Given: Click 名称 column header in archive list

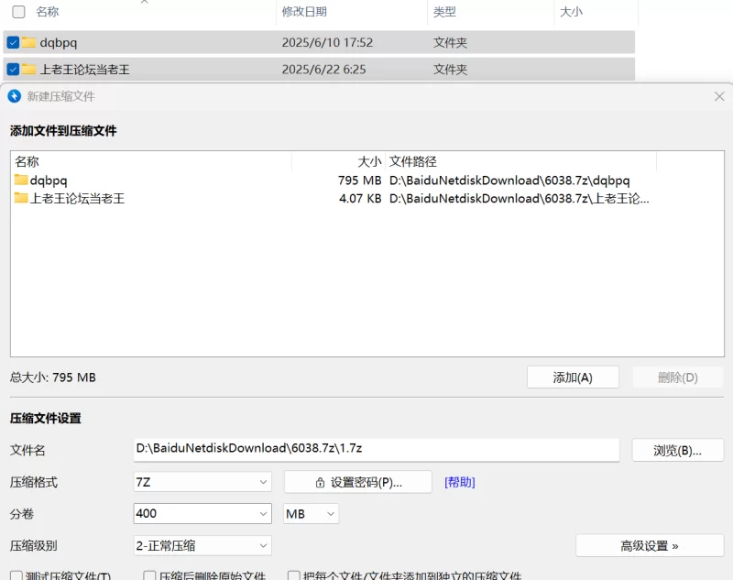Looking at the screenshot, I should [27, 161].
